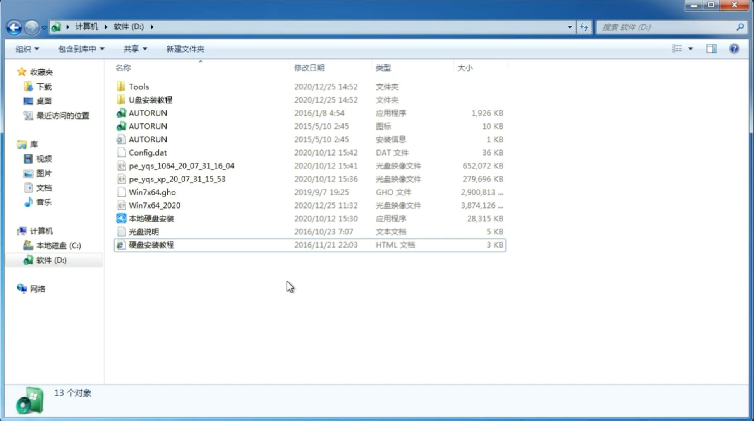The width and height of the screenshot is (754, 421).
Task: Launch 本地硬盘安装 application
Action: click(151, 218)
